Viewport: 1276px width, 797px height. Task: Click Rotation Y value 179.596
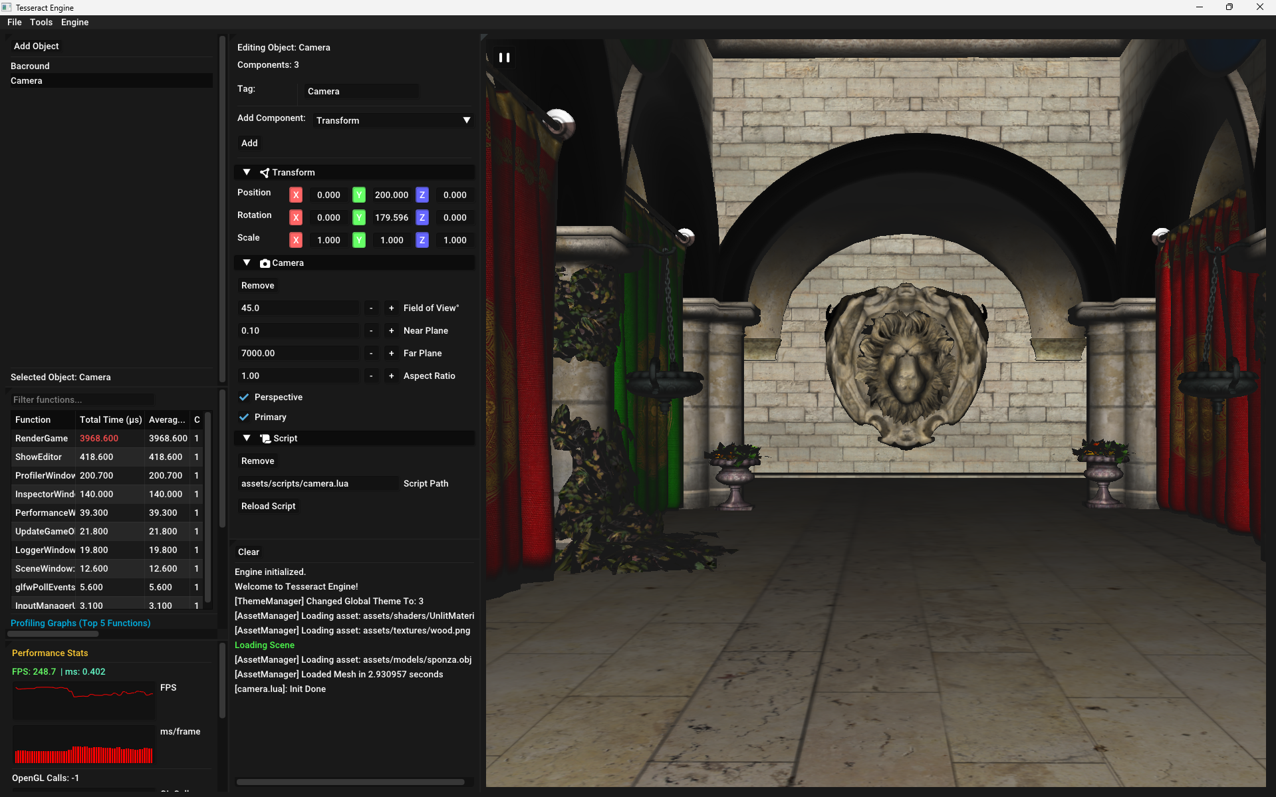[391, 217]
